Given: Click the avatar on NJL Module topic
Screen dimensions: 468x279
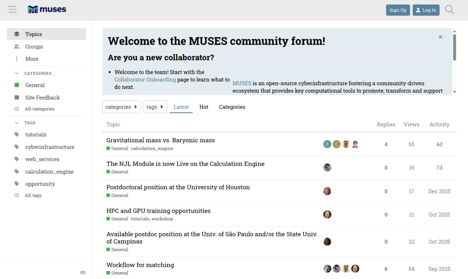Looking at the screenshot, I should coord(327,168).
